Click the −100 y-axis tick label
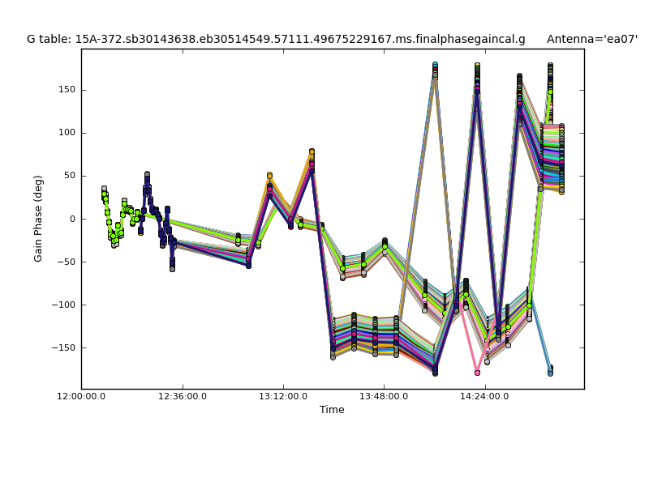Image resolution: width=649 pixels, height=486 pixels. (x=63, y=305)
